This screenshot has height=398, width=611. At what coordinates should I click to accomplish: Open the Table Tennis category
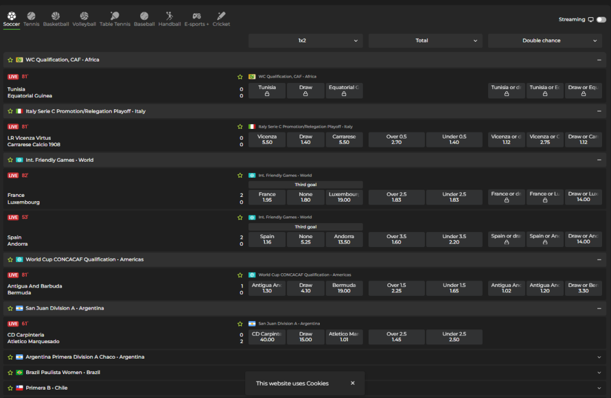point(115,17)
